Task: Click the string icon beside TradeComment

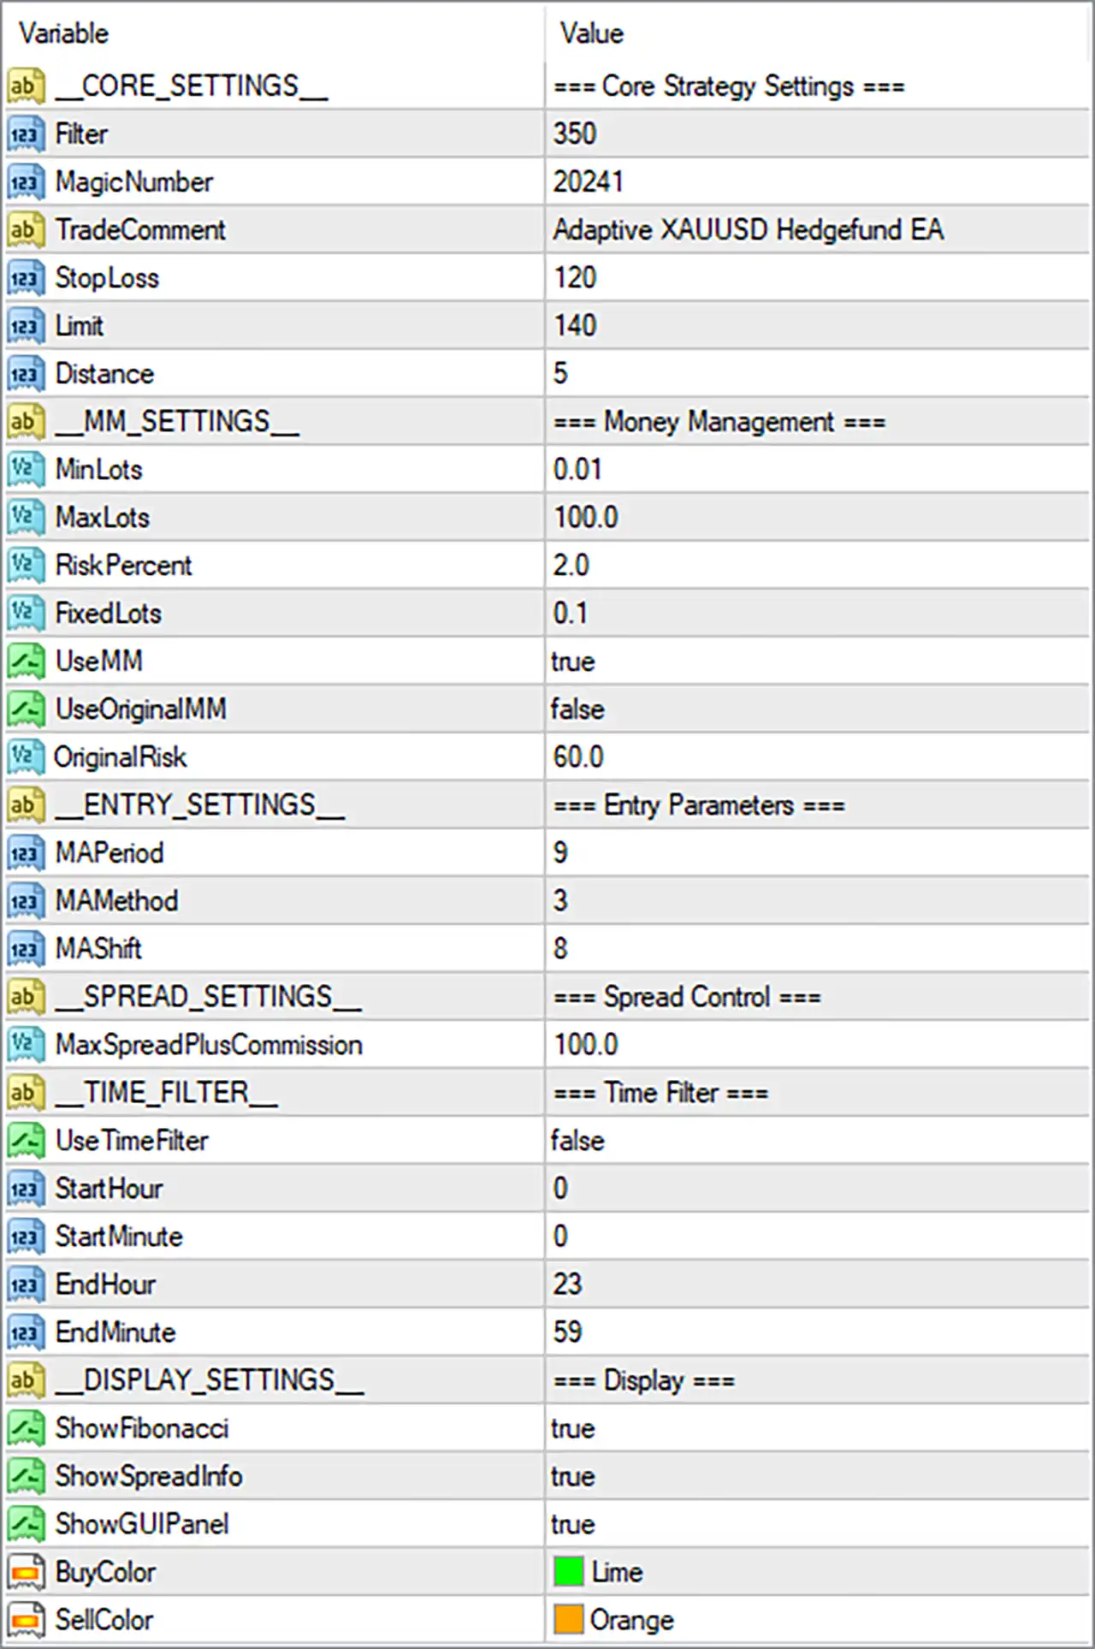Action: 25,230
